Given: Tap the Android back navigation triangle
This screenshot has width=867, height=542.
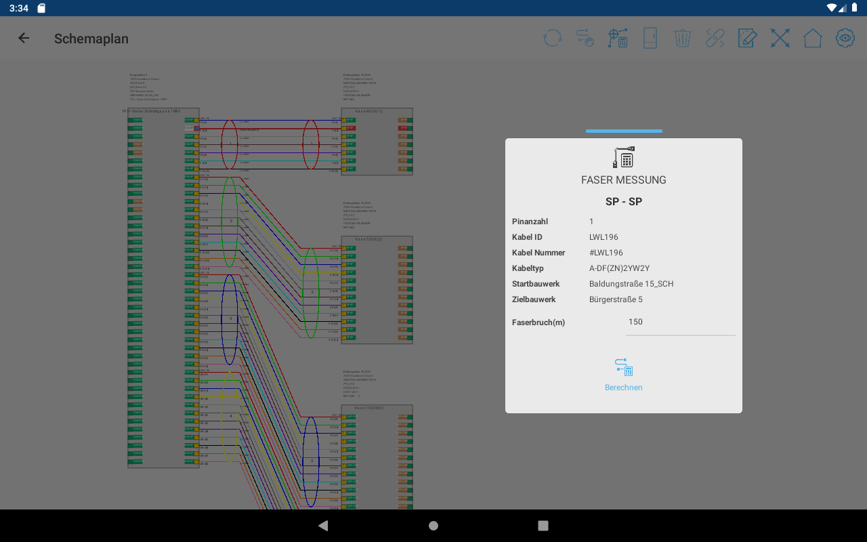Looking at the screenshot, I should (x=323, y=525).
